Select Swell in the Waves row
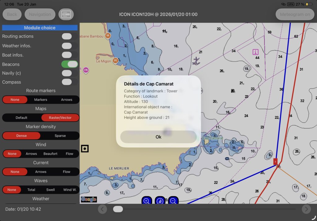This screenshot has width=317, height=221. coord(50,189)
